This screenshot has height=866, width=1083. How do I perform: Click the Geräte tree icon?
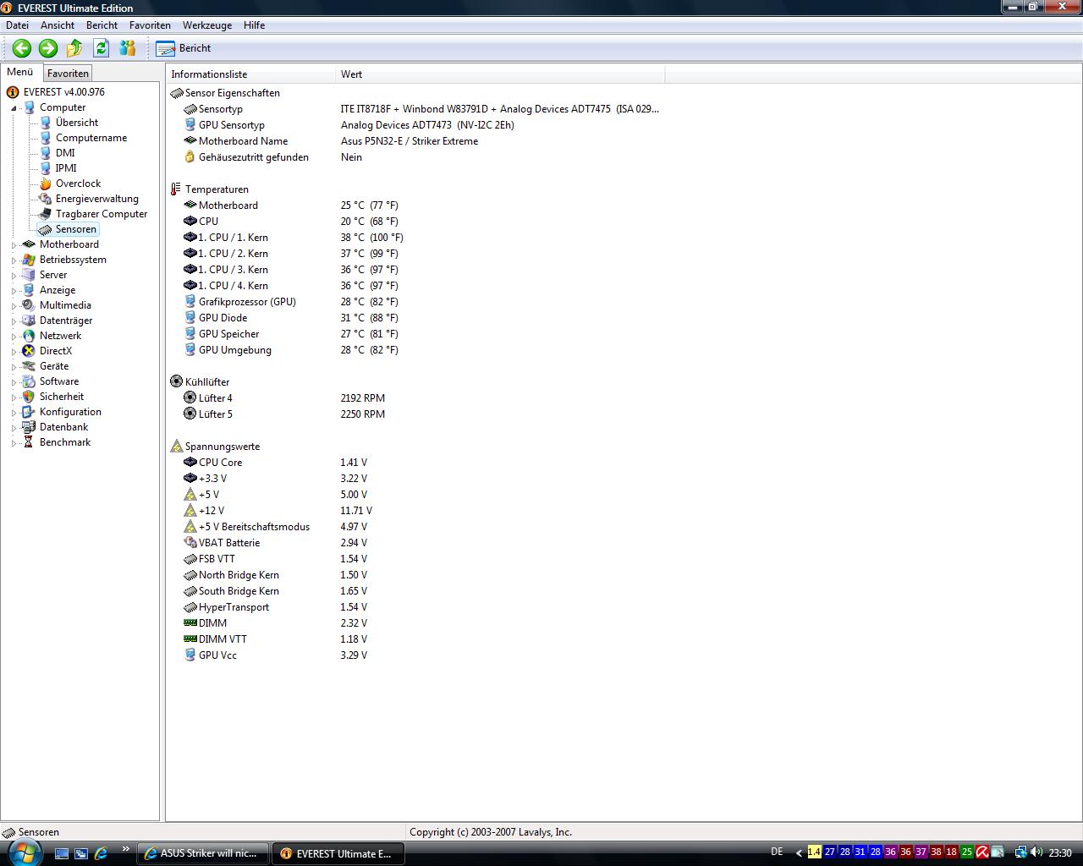click(29, 366)
